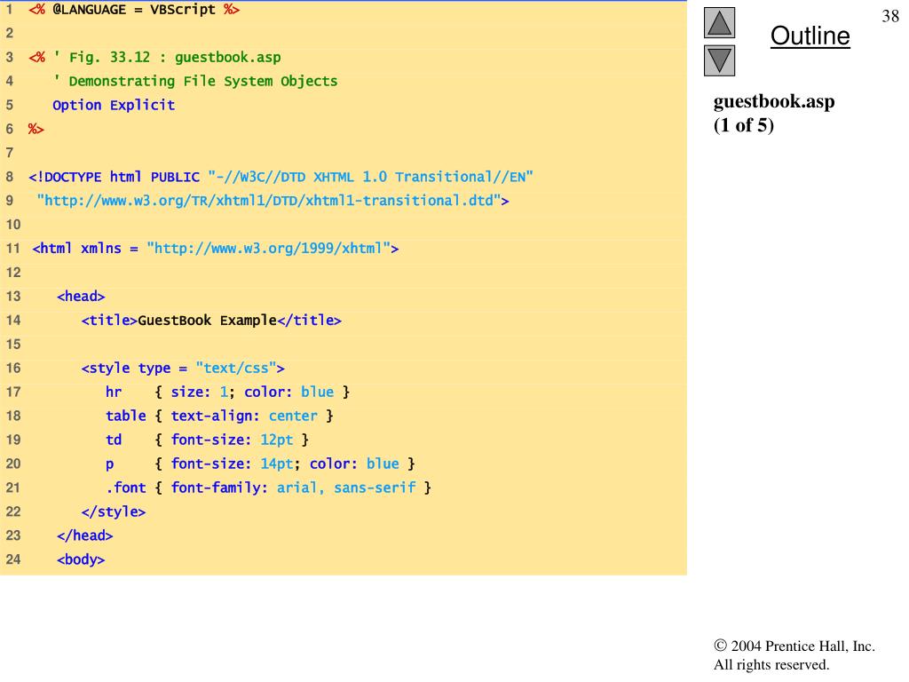Click the Option Explicit statement
The height and width of the screenshot is (682, 909).
[114, 105]
